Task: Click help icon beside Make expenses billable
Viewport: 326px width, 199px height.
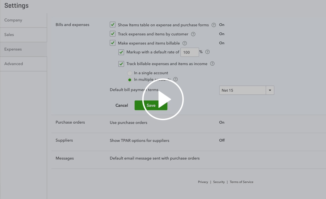Action: pyautogui.click(x=185, y=43)
